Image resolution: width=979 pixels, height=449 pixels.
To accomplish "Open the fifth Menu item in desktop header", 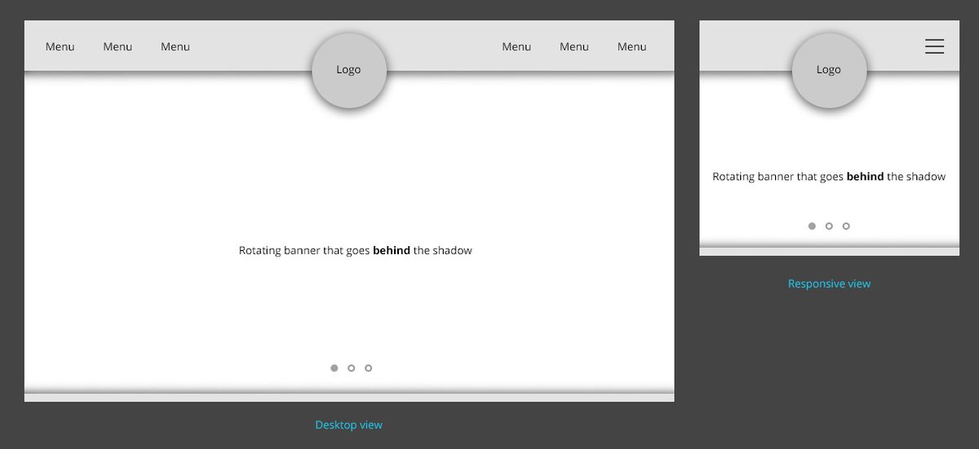I will tap(574, 47).
